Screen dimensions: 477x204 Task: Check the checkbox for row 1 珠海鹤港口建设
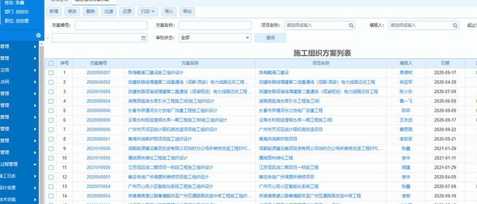click(51, 73)
